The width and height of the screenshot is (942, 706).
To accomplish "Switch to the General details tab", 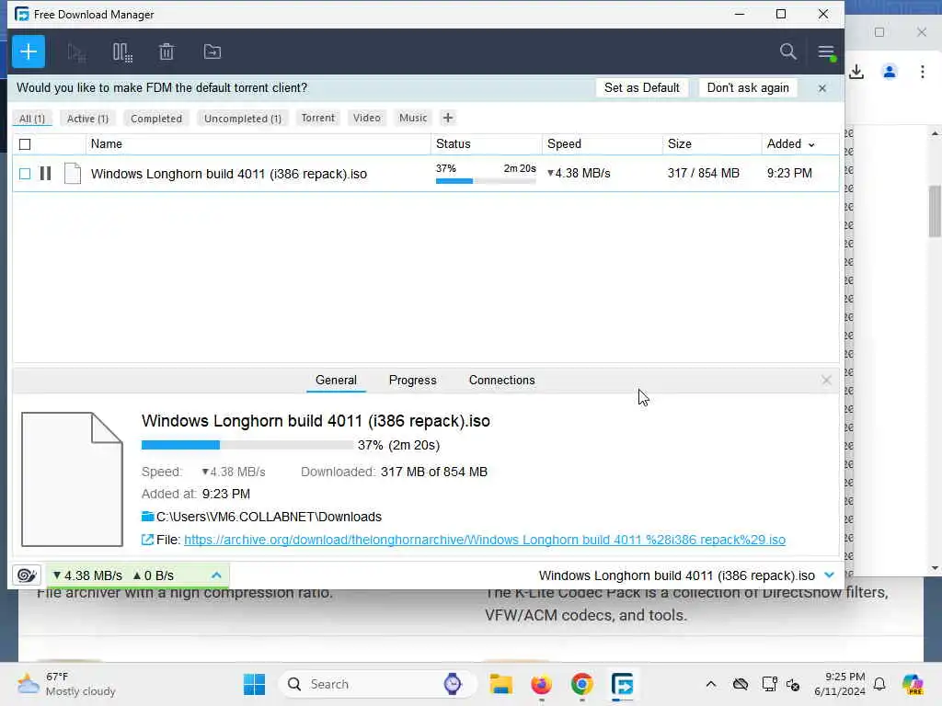I will click(x=336, y=380).
